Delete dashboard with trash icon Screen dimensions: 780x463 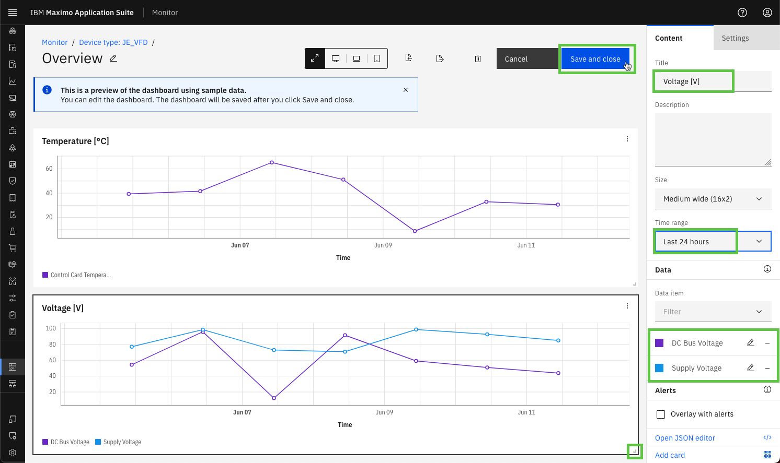(x=478, y=58)
